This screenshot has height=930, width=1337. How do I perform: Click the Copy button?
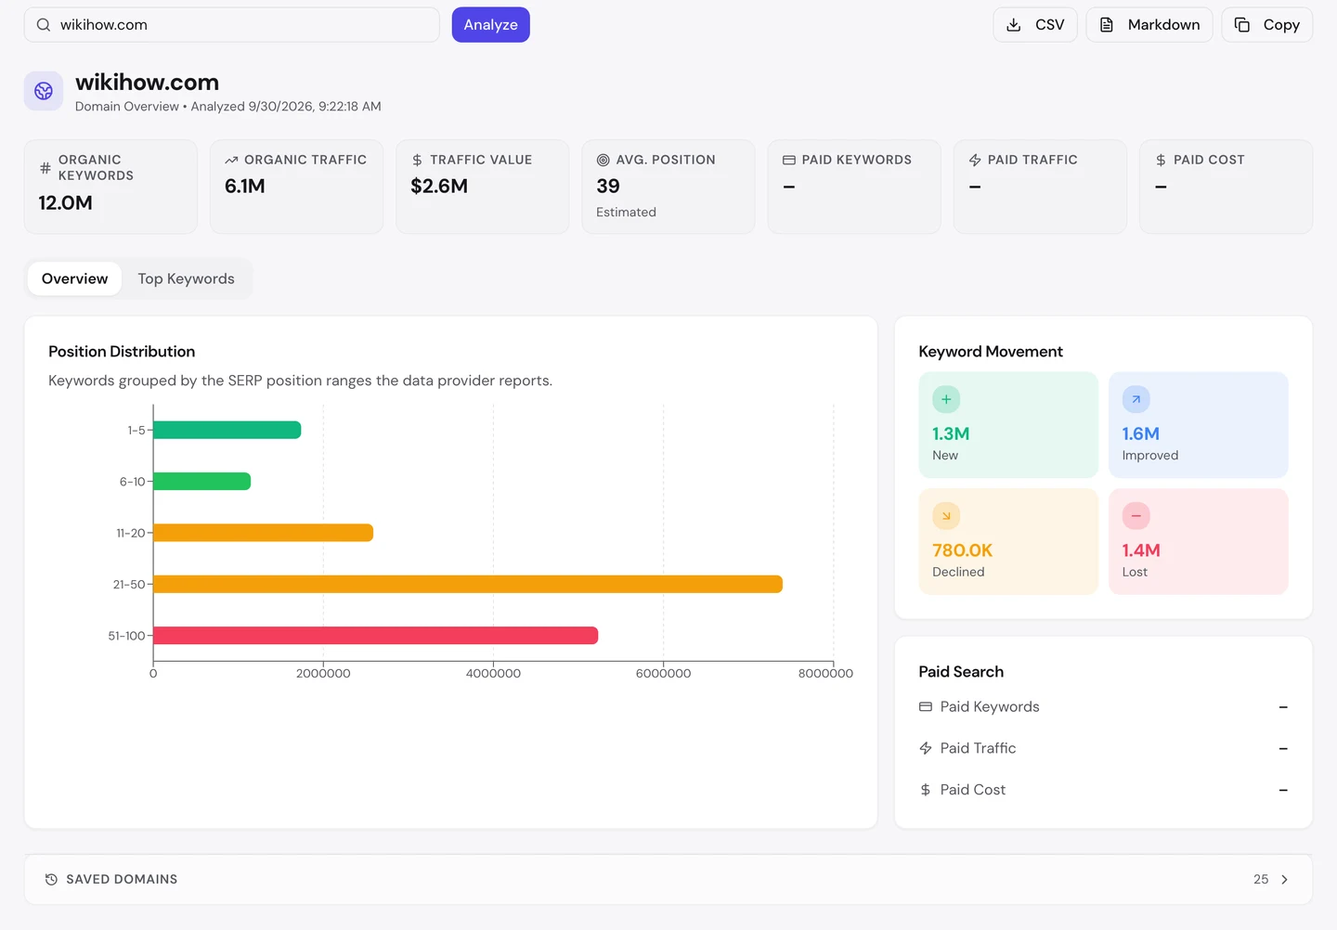tap(1267, 25)
